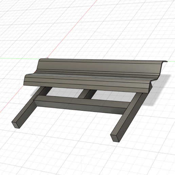Select the curled top lip of the backrest
This screenshot has width=175, height=175.
click(164, 61)
